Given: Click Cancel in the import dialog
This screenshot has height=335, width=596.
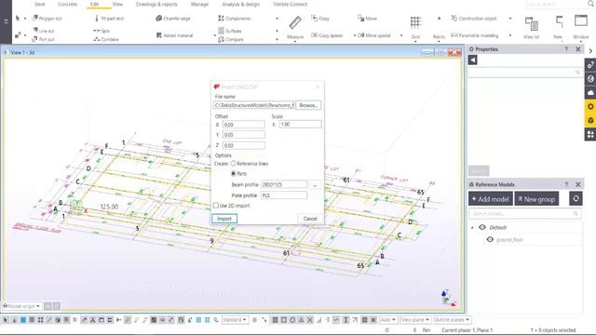Looking at the screenshot, I should click(310, 219).
